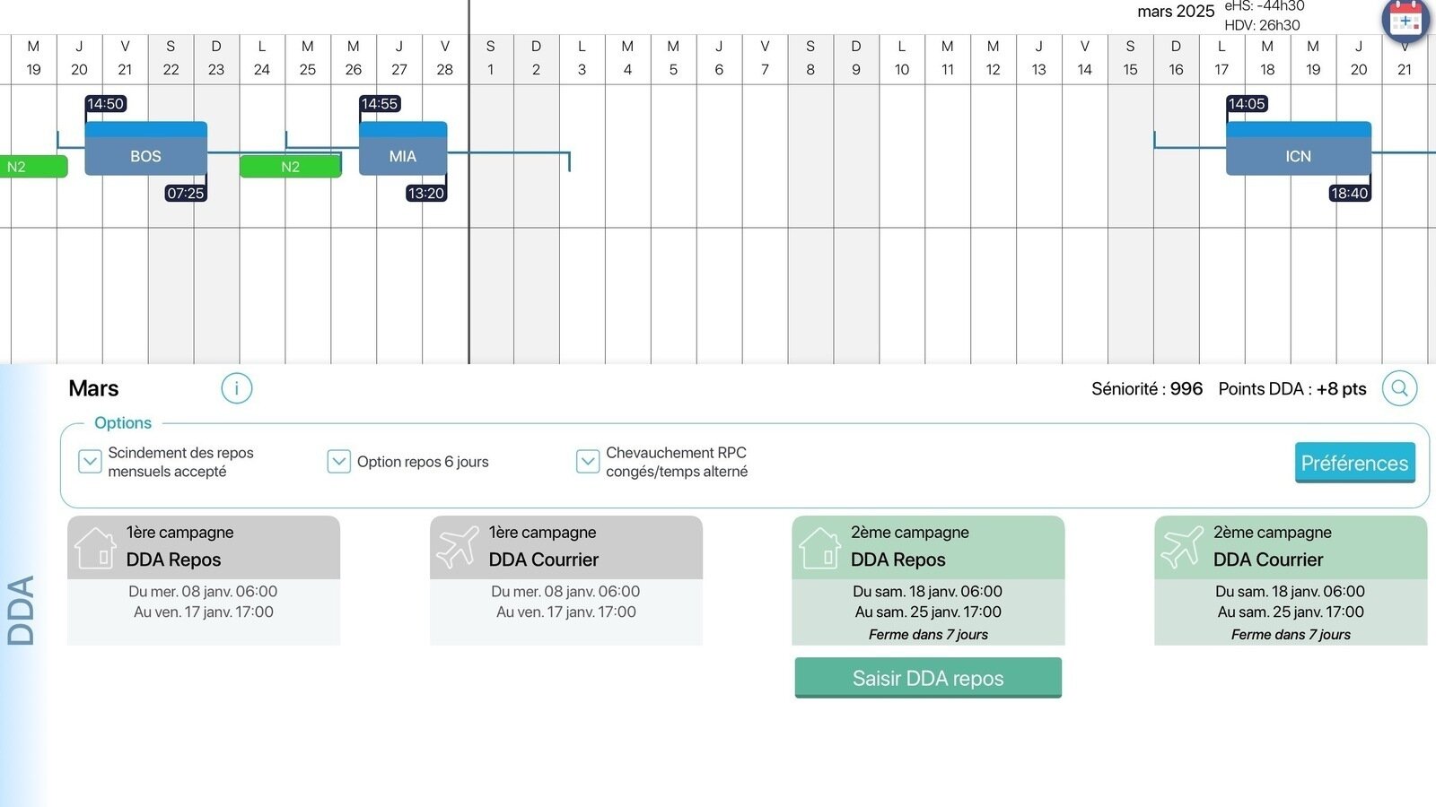Viewport: 1436px width, 807px height.
Task: Toggle Scindement des repos mensuels accepté
Action: tap(90, 462)
